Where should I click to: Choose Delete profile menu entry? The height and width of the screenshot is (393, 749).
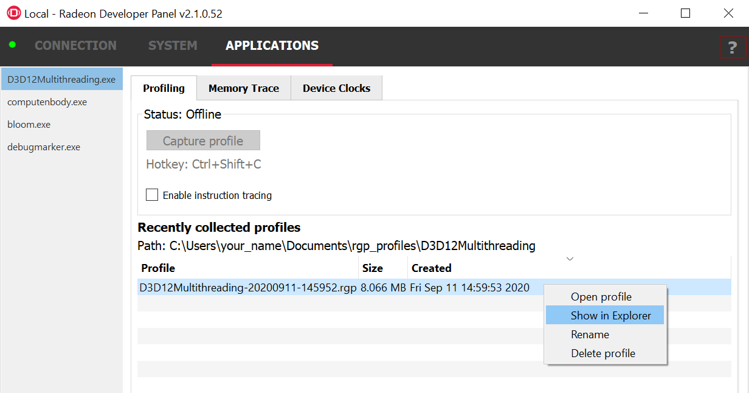click(602, 353)
